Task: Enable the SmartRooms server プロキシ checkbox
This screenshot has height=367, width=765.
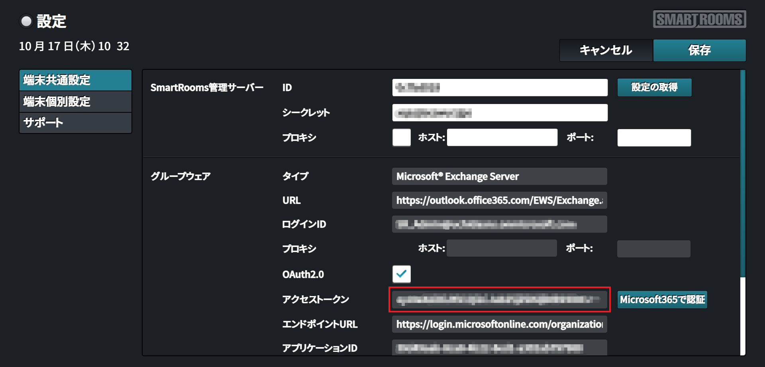Action: tap(401, 137)
